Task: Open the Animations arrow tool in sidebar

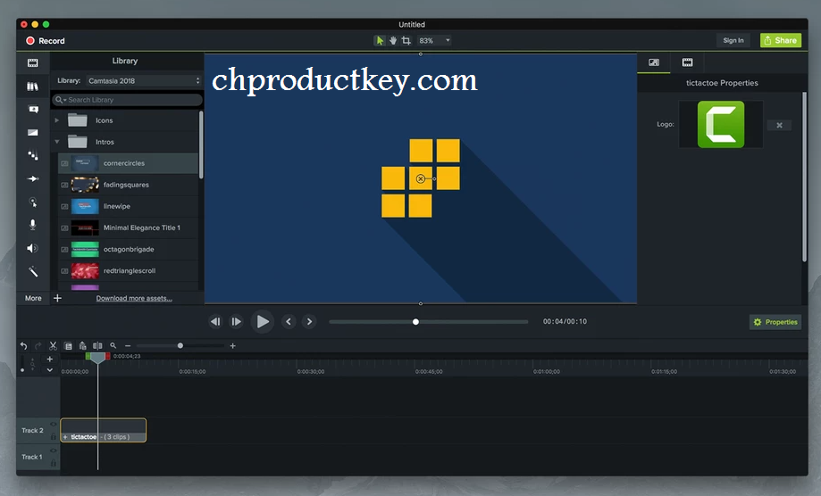Action: [32, 178]
